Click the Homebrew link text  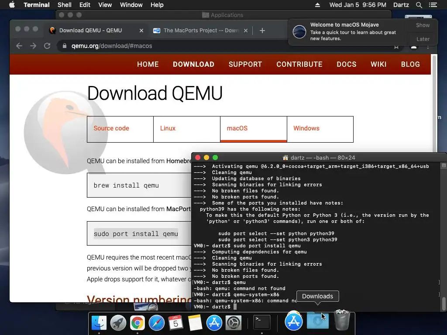(179, 161)
